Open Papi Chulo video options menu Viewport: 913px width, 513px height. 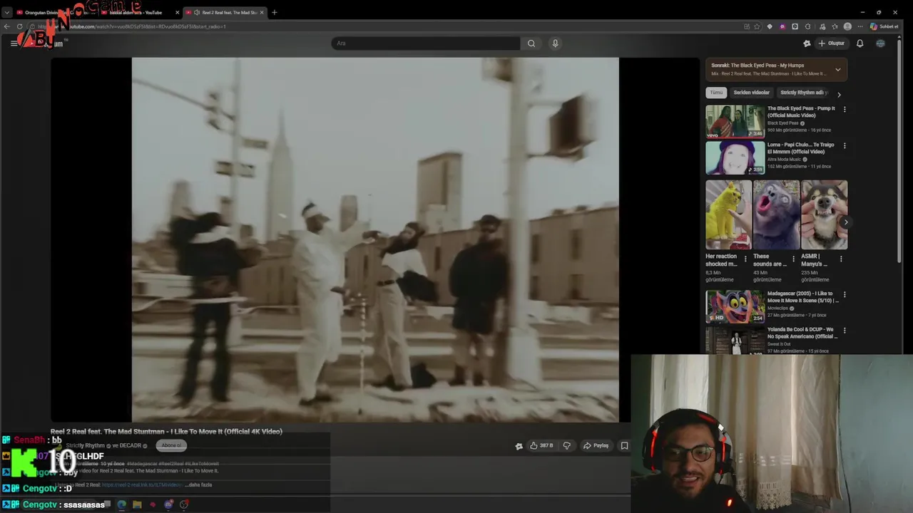click(x=845, y=146)
